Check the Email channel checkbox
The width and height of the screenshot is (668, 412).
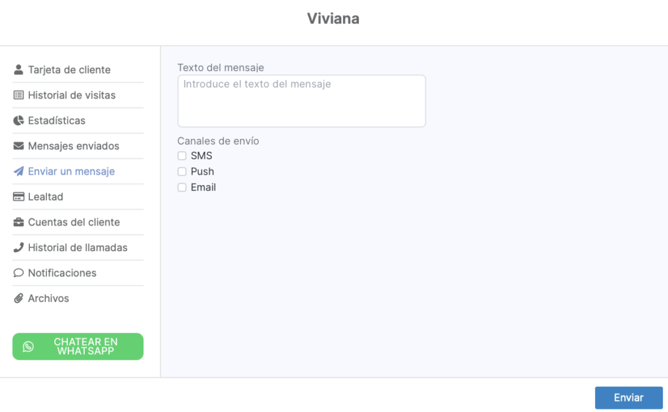pyautogui.click(x=182, y=187)
